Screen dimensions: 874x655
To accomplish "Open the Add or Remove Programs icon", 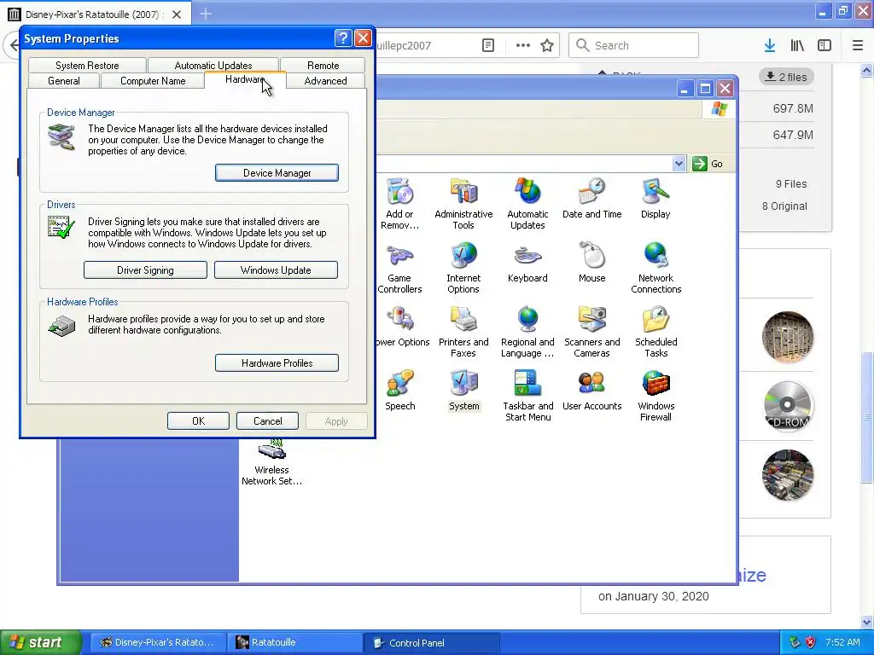I will coord(399,203).
